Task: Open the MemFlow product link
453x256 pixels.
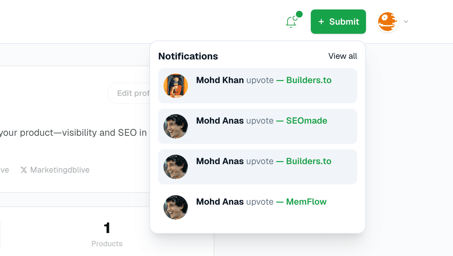Action: point(306,202)
